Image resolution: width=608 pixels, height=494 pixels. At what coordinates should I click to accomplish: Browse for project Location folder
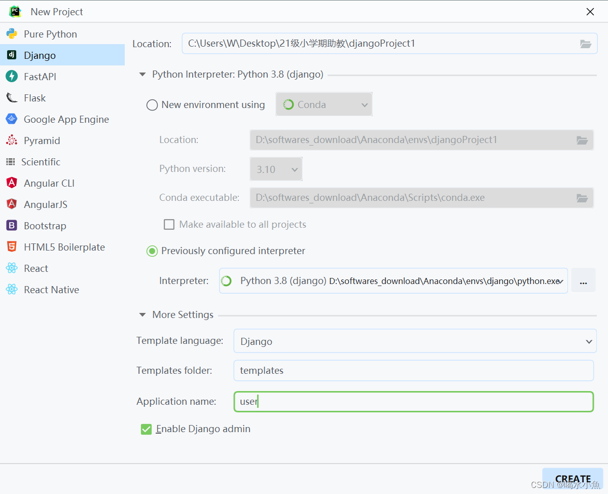click(586, 44)
